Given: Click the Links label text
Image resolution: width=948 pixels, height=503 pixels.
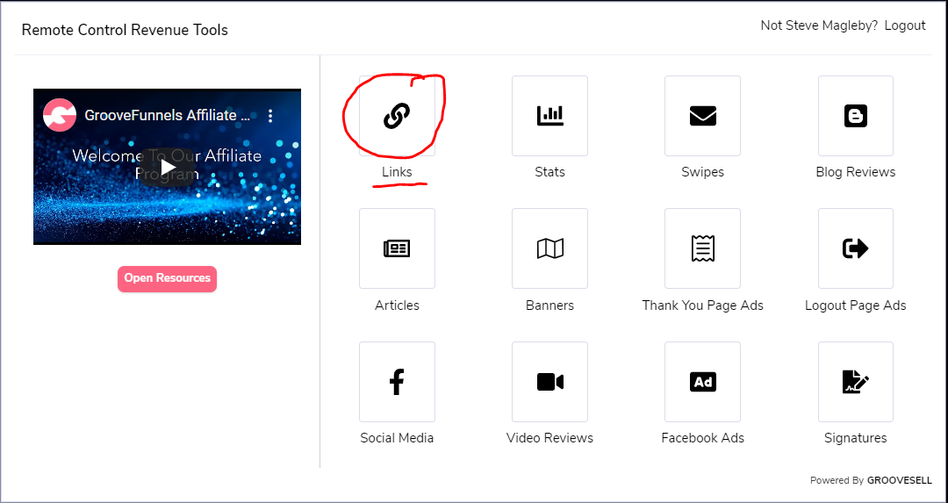Looking at the screenshot, I should pos(397,172).
